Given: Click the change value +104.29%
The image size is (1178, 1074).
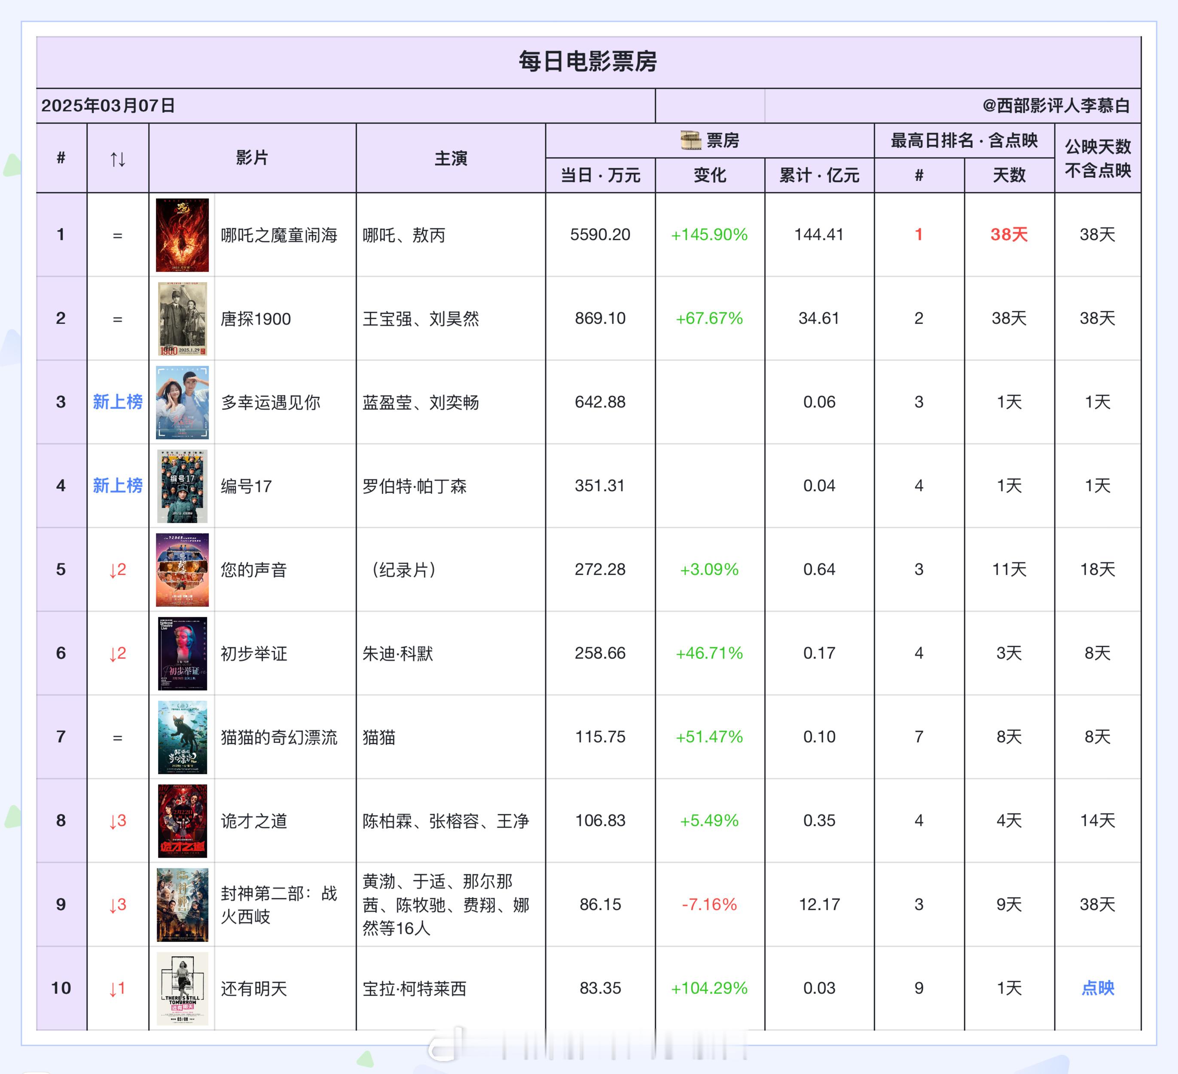Looking at the screenshot, I should (709, 988).
